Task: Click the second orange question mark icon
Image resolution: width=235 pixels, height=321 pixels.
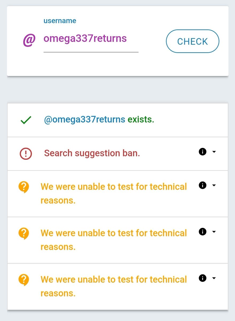Action: click(24, 233)
